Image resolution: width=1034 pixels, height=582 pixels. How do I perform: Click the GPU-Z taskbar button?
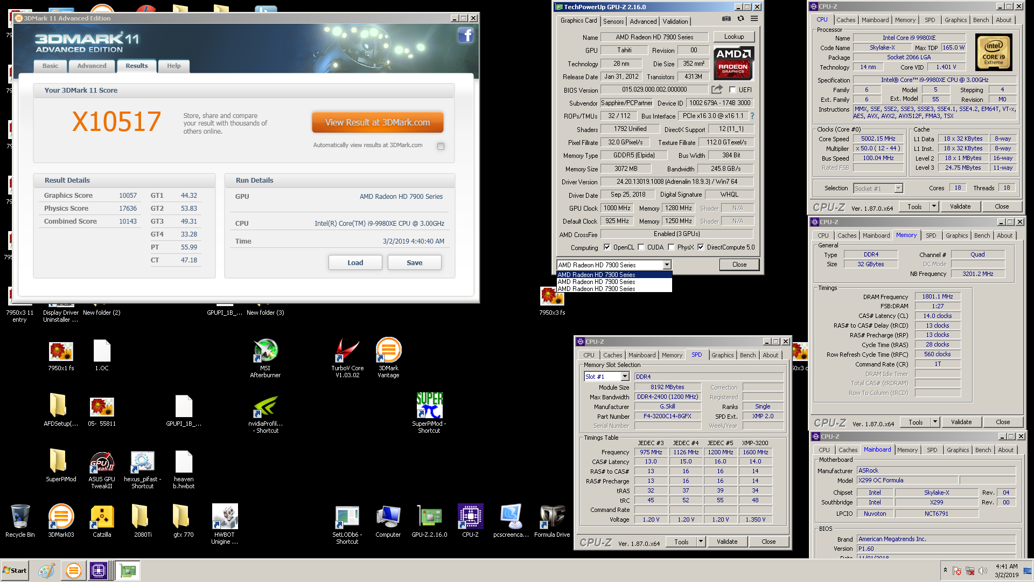tap(128, 571)
